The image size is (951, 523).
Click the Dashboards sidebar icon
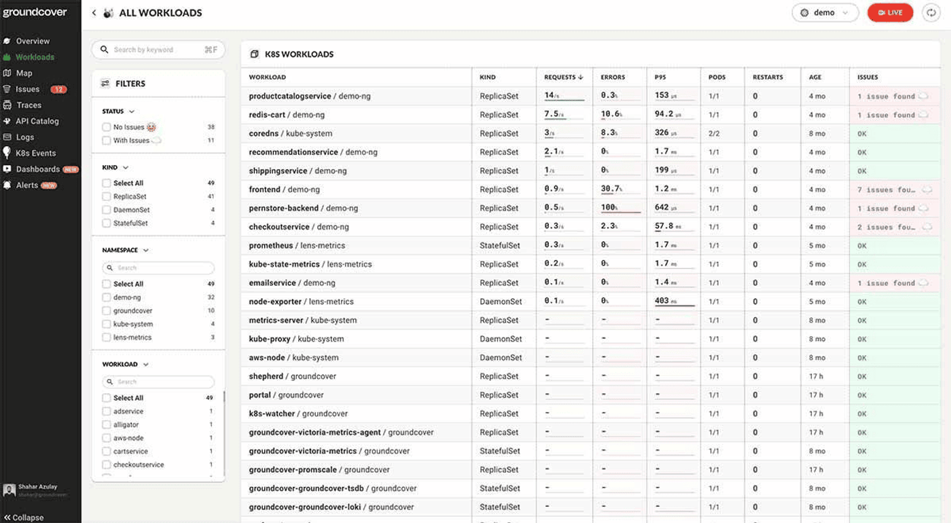(x=7, y=169)
